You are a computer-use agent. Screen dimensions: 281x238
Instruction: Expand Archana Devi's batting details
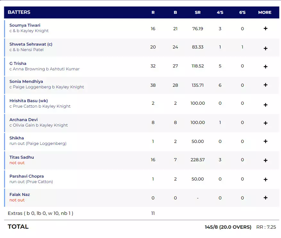pos(265,123)
